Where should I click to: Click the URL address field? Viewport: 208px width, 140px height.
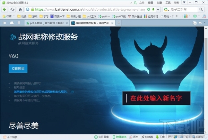click(x=90, y=10)
